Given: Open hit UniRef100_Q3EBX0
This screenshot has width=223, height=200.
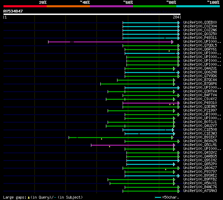Looking at the screenshot, I should [200, 22].
